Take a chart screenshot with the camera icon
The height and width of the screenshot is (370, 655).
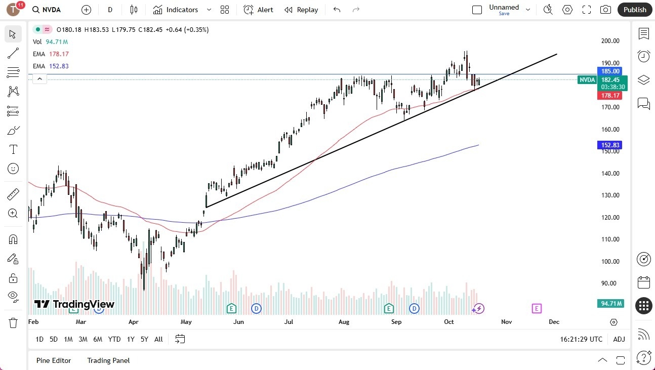tap(605, 9)
